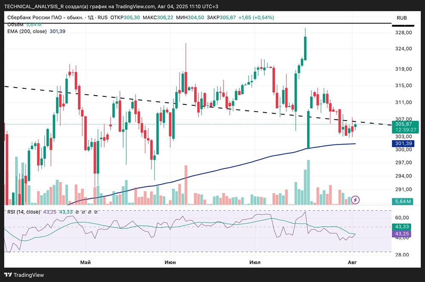The width and height of the screenshot is (425, 282).
Task: Click the 324,00 price axis level
Action: point(404,49)
